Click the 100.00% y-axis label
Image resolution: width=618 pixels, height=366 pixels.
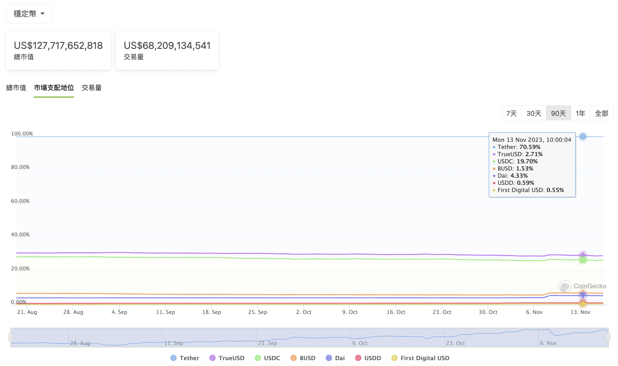pos(22,134)
